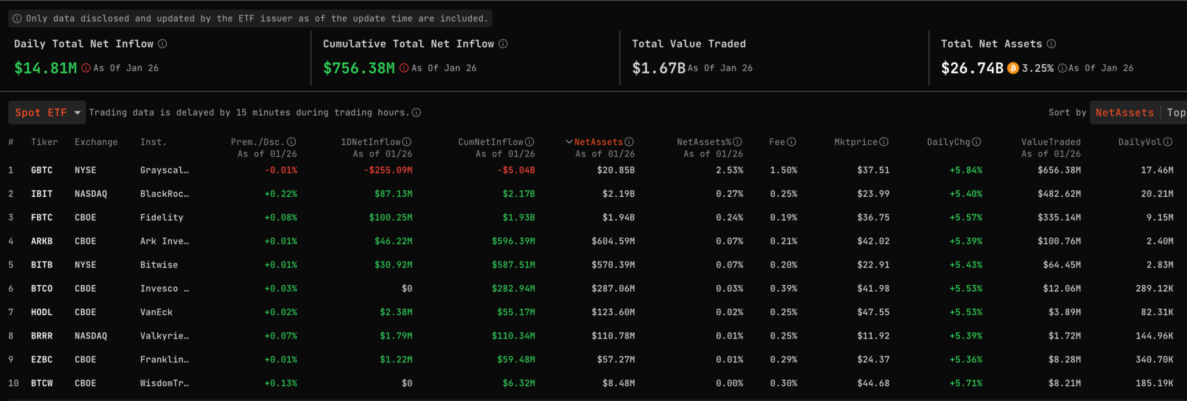Click info icon on CumNetInflow column header

530,142
